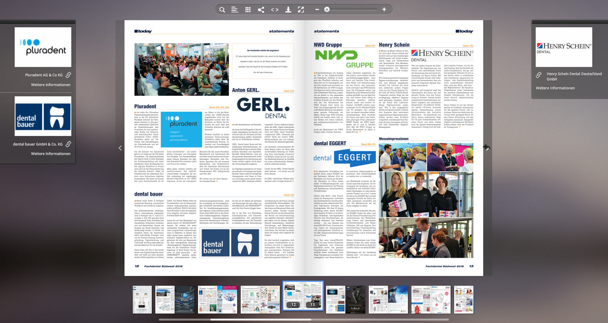Open the table of contents icon

pos(235,10)
